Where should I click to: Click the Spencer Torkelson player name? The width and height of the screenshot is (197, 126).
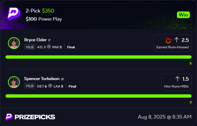click(42, 79)
